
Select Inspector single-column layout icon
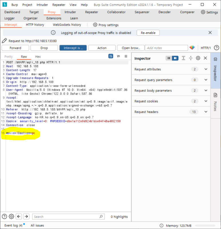point(169,58)
